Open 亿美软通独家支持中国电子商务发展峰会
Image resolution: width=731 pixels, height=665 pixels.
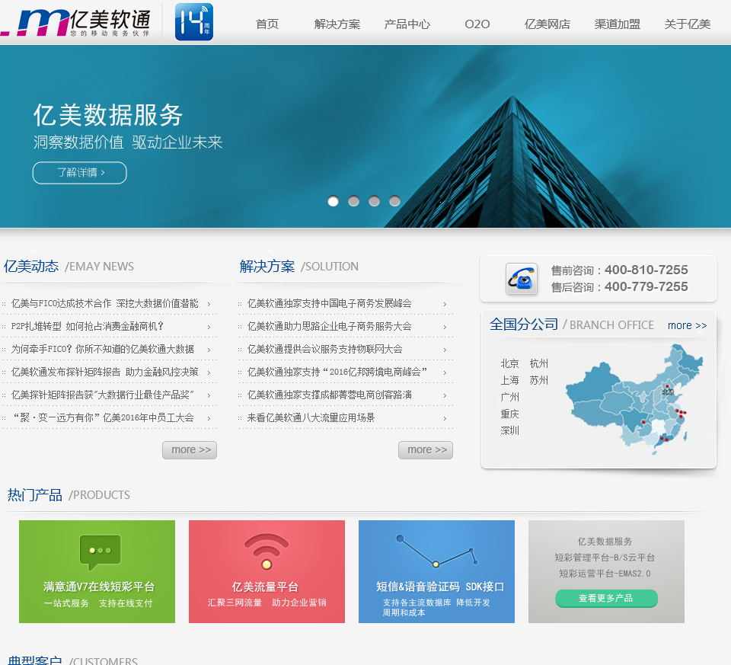click(329, 304)
